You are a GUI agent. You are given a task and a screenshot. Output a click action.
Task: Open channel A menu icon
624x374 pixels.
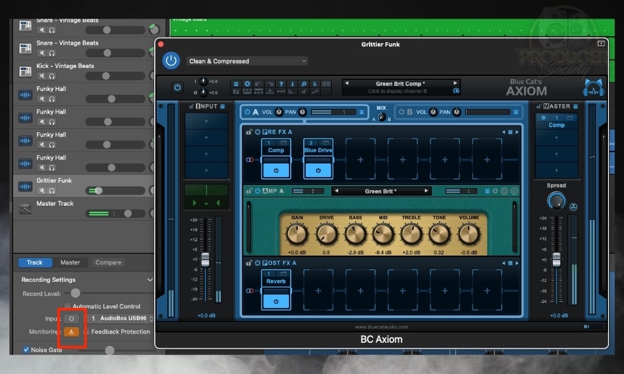pyautogui.click(x=362, y=112)
